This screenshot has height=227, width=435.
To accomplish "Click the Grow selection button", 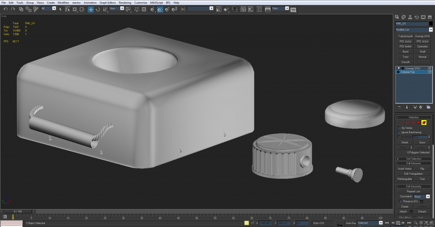I will (x=422, y=143).
